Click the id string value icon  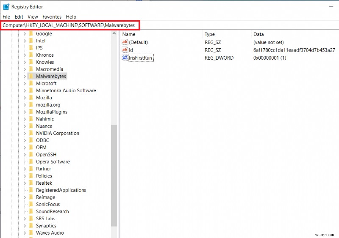click(125, 50)
